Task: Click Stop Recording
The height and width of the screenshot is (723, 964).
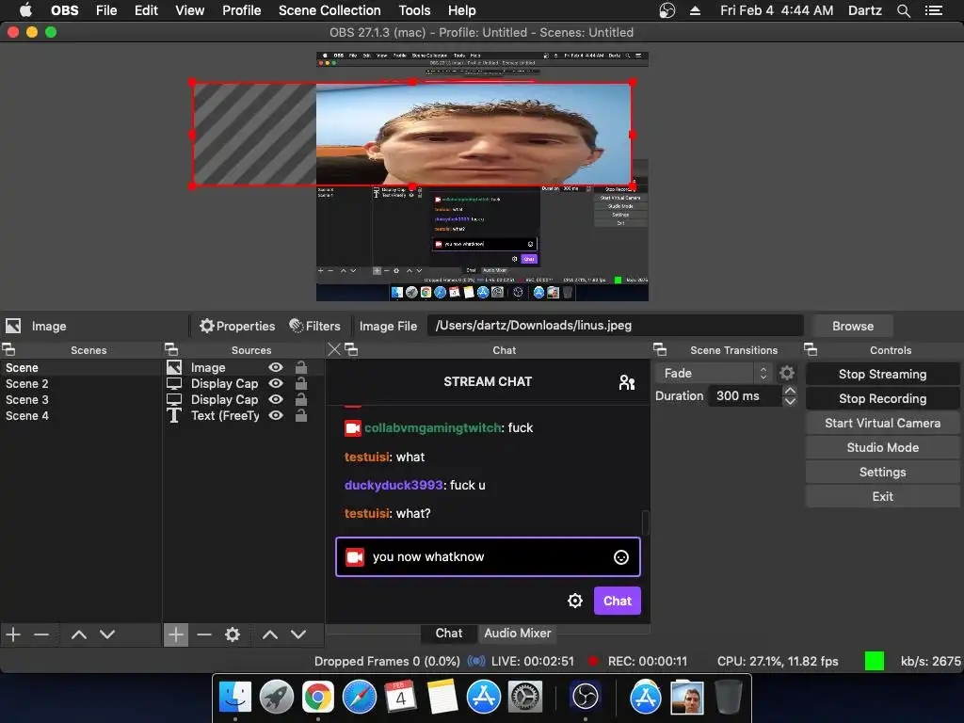Action: click(882, 398)
